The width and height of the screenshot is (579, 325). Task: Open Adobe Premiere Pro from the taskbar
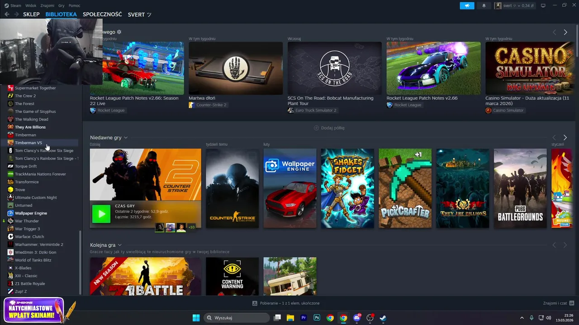(304, 318)
